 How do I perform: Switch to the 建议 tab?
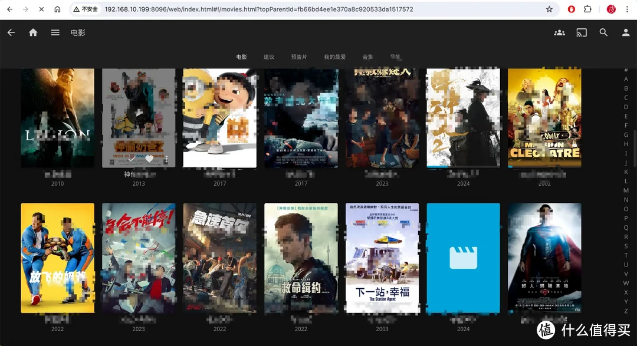point(269,57)
